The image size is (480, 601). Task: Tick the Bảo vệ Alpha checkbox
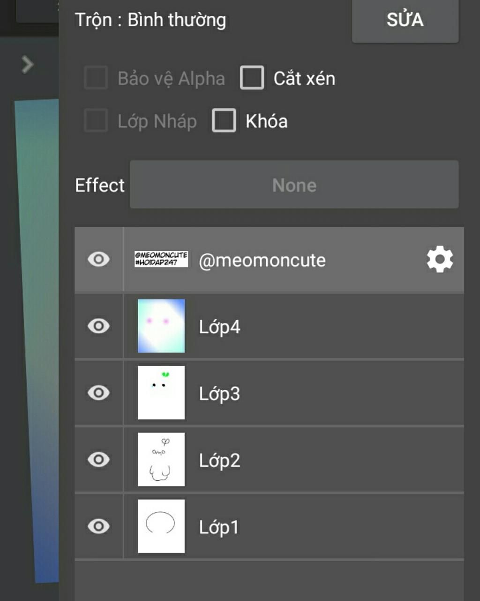96,77
